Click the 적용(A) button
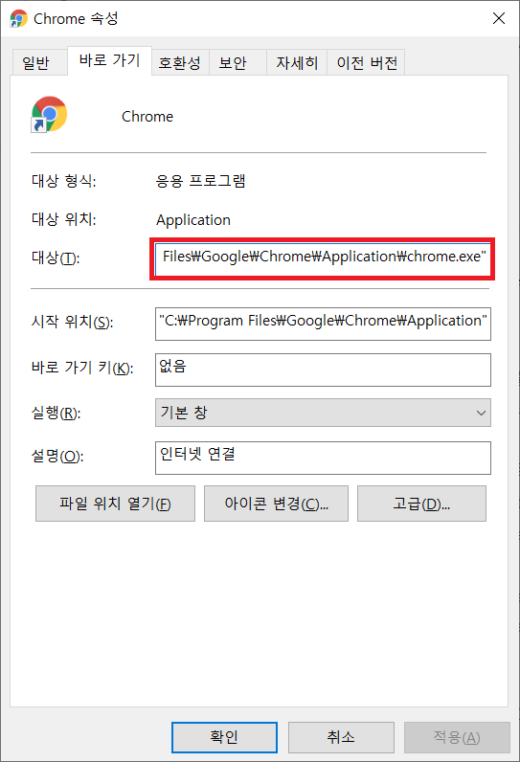The height and width of the screenshot is (762, 520). pyautogui.click(x=457, y=737)
